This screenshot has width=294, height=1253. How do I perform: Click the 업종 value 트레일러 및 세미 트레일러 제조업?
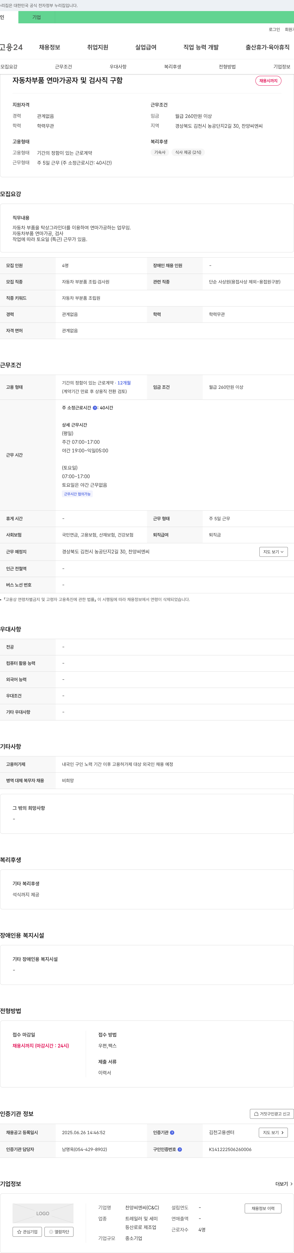[141, 1223]
